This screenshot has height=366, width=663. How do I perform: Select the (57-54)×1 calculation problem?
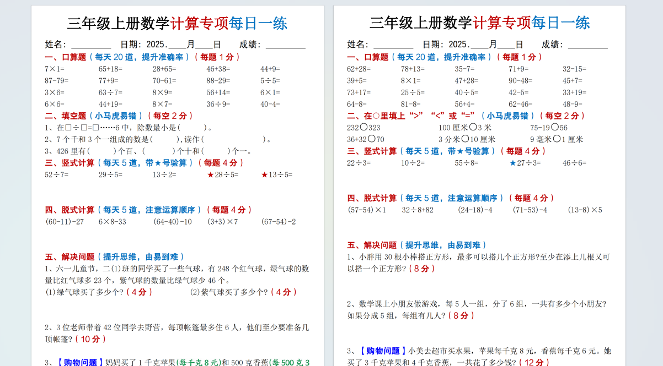(x=367, y=210)
